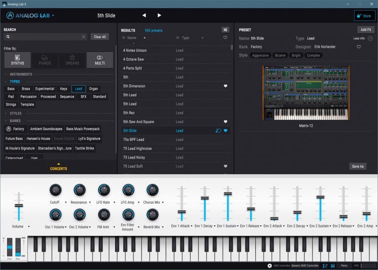The image size is (378, 270).
Task: Go to previous preset arrow
Action: coord(144,15)
